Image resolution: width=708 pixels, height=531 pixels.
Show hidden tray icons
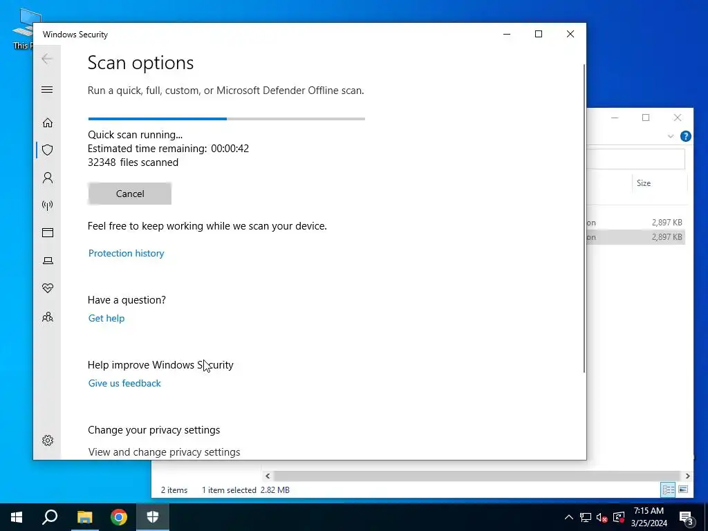pyautogui.click(x=569, y=517)
